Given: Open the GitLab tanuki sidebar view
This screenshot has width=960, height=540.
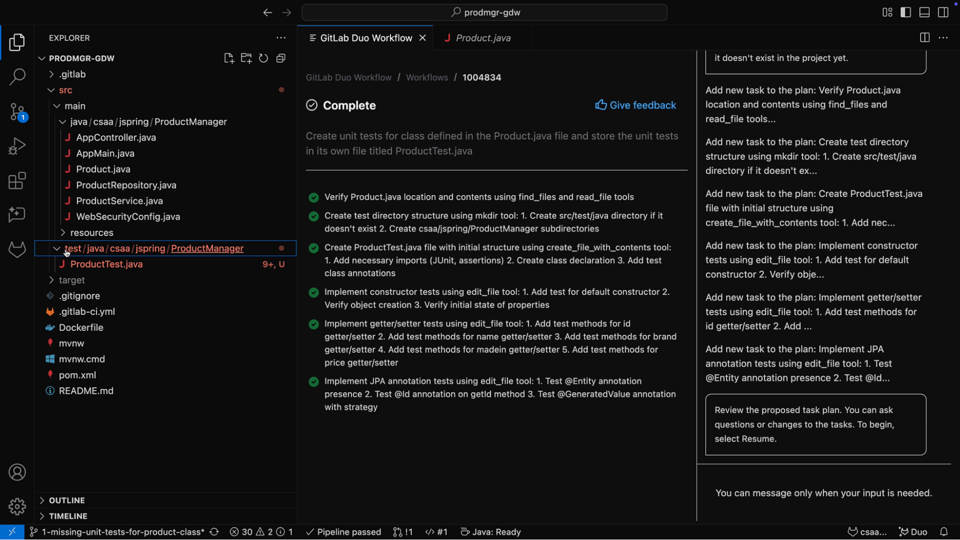Looking at the screenshot, I should [x=17, y=250].
